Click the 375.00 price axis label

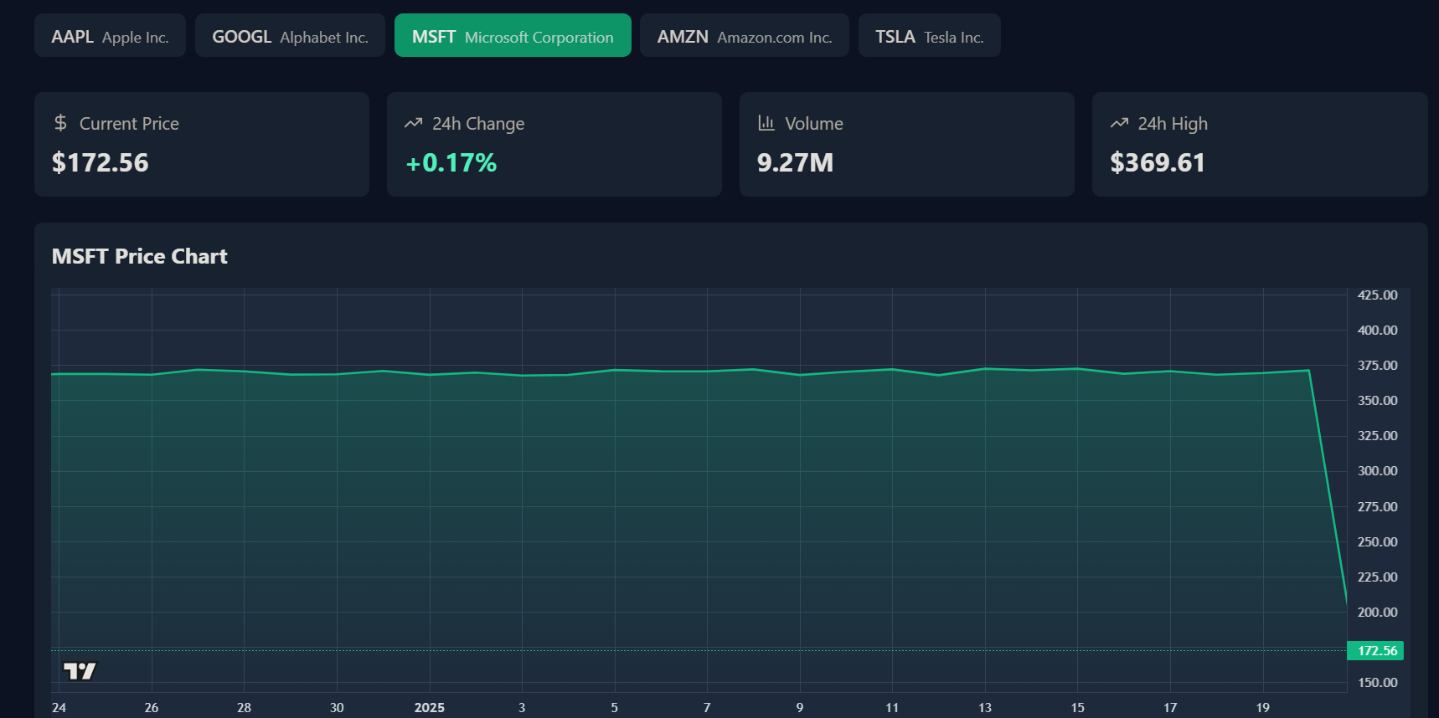click(1377, 365)
